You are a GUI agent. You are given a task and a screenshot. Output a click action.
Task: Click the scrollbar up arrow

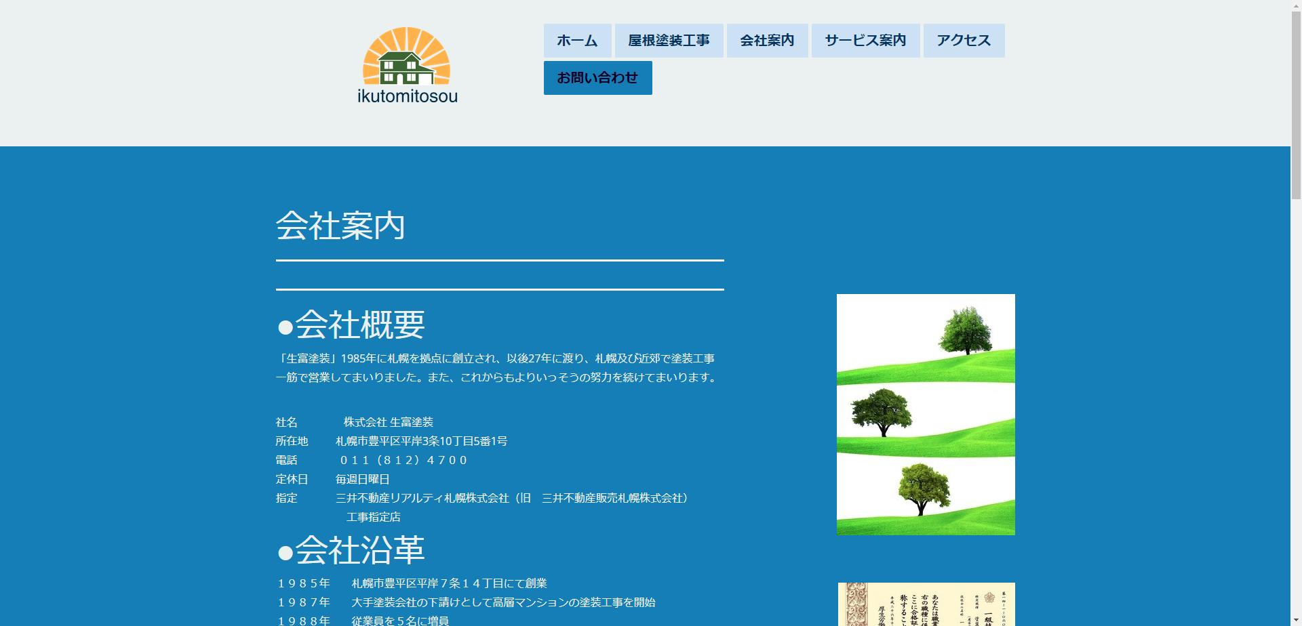coord(1294,6)
